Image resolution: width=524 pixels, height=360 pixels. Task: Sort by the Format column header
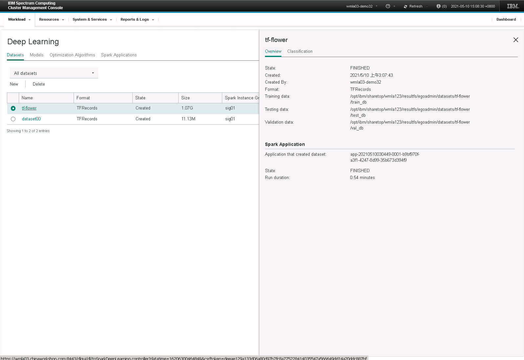click(103, 98)
